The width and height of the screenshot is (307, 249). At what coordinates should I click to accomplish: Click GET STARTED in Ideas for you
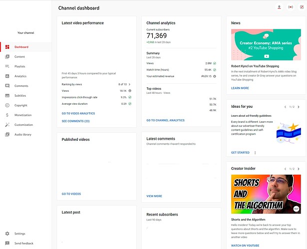click(240, 153)
